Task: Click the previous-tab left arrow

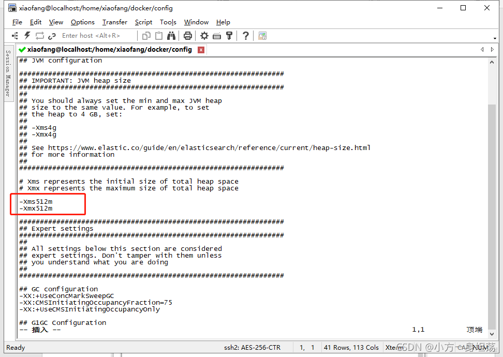Action: pos(482,49)
